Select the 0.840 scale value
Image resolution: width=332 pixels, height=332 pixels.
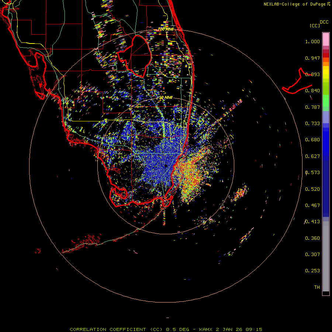pos(312,91)
